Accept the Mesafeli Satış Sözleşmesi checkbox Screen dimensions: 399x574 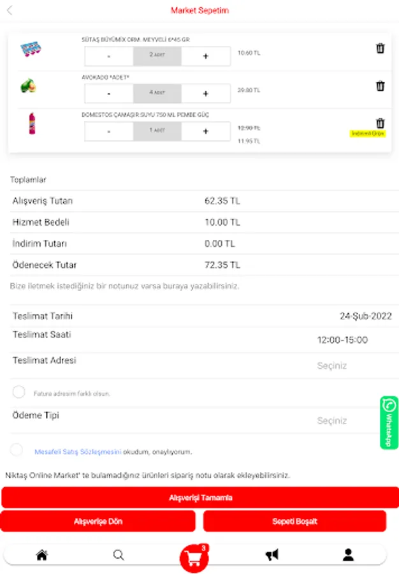pyautogui.click(x=17, y=450)
